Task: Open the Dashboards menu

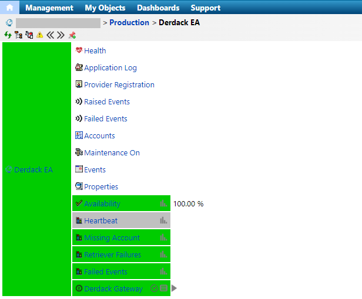Action: 158,8
